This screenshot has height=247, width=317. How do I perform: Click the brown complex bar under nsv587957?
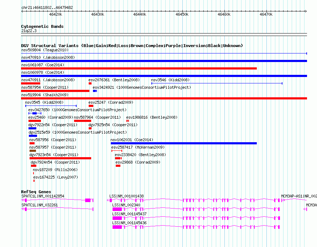33,151
